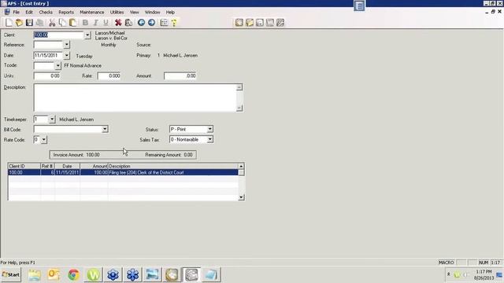
Task: Click the cost table scroll down arrow
Action: click(241, 197)
